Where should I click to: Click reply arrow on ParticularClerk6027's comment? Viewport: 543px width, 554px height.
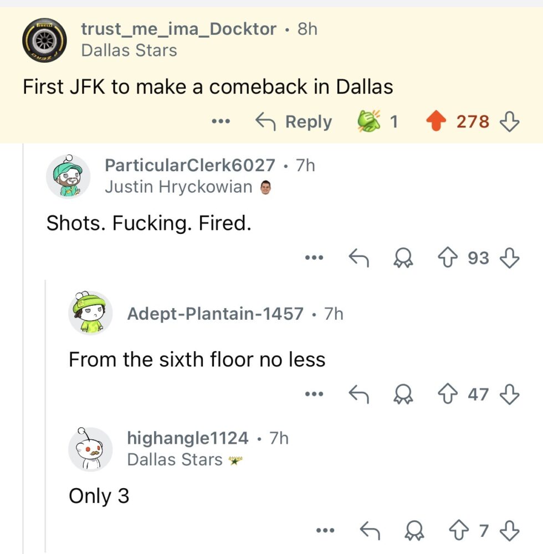tap(359, 258)
